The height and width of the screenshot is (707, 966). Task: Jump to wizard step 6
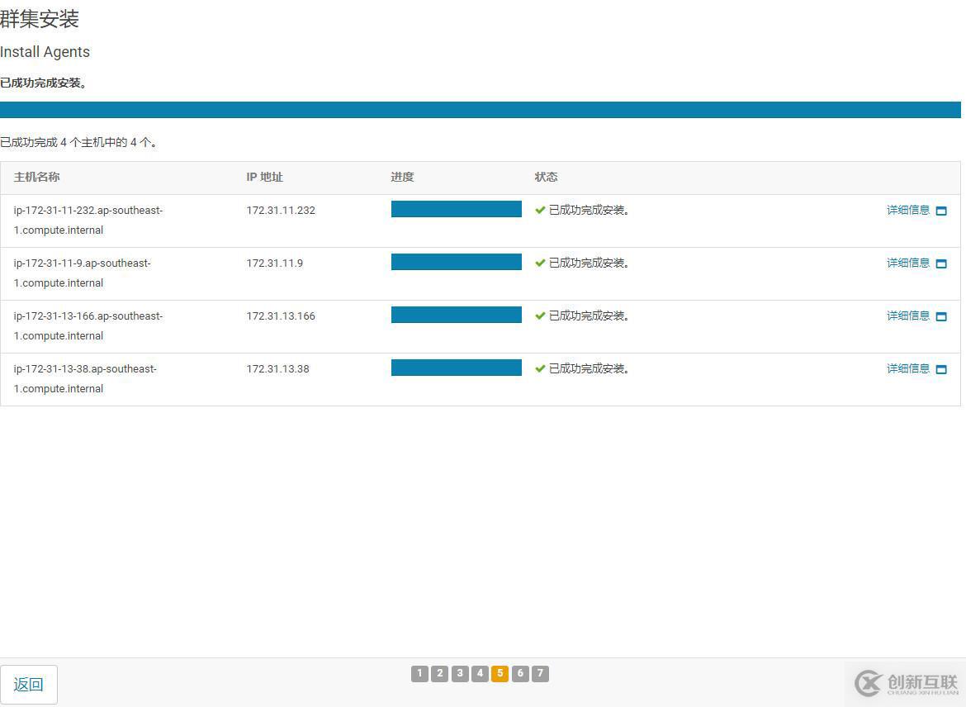520,673
